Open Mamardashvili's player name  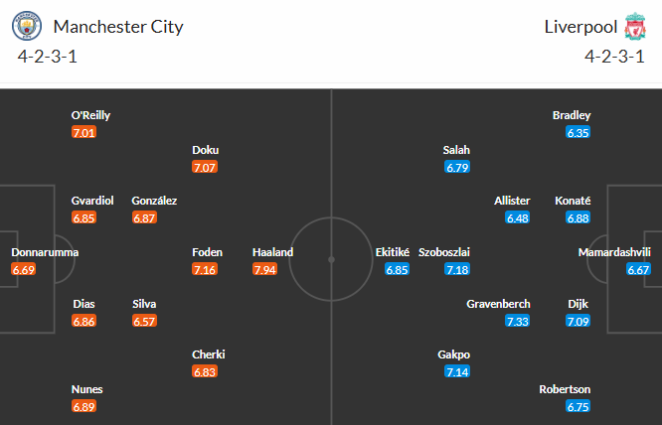(612, 252)
